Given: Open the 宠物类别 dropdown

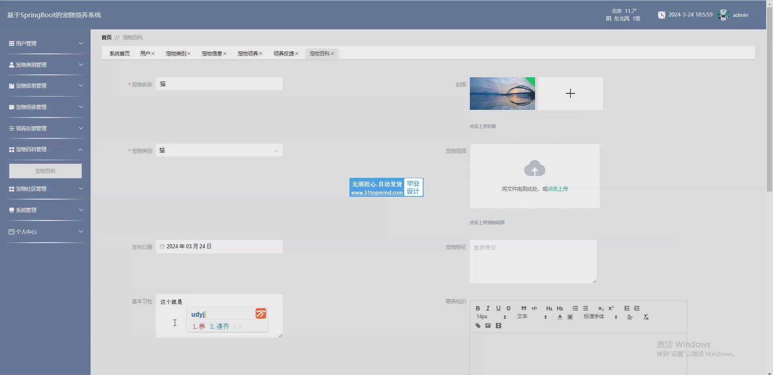Looking at the screenshot, I should pos(219,150).
